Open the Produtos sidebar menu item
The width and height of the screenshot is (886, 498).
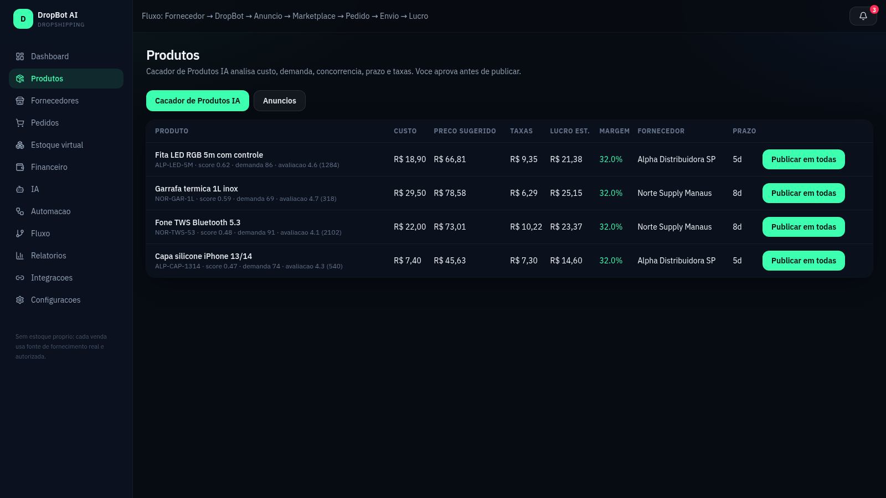(66, 79)
